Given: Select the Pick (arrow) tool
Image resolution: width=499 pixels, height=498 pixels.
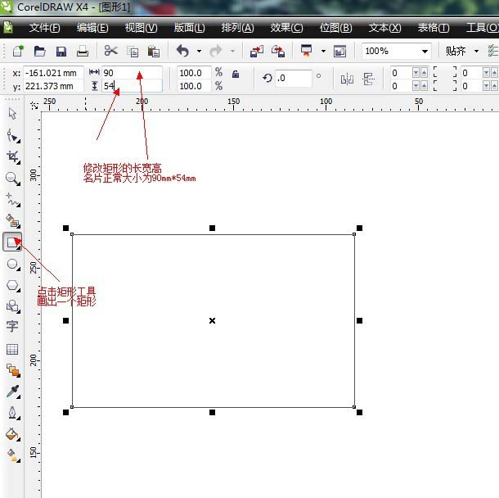Looking at the screenshot, I should pos(12,114).
